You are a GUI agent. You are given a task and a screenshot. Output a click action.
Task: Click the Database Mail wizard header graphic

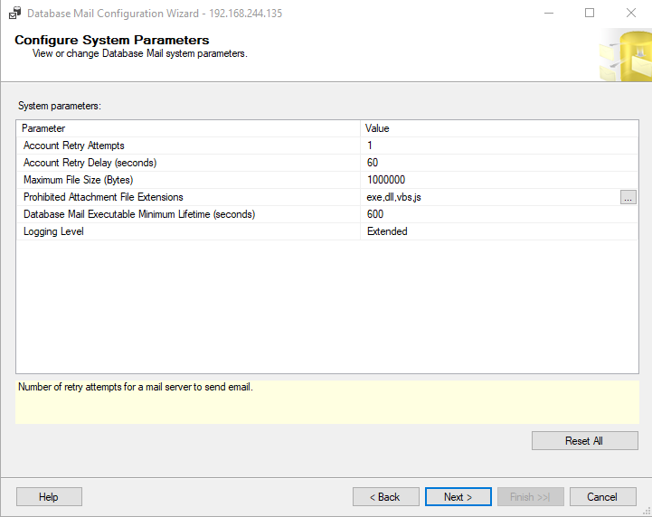coord(625,56)
